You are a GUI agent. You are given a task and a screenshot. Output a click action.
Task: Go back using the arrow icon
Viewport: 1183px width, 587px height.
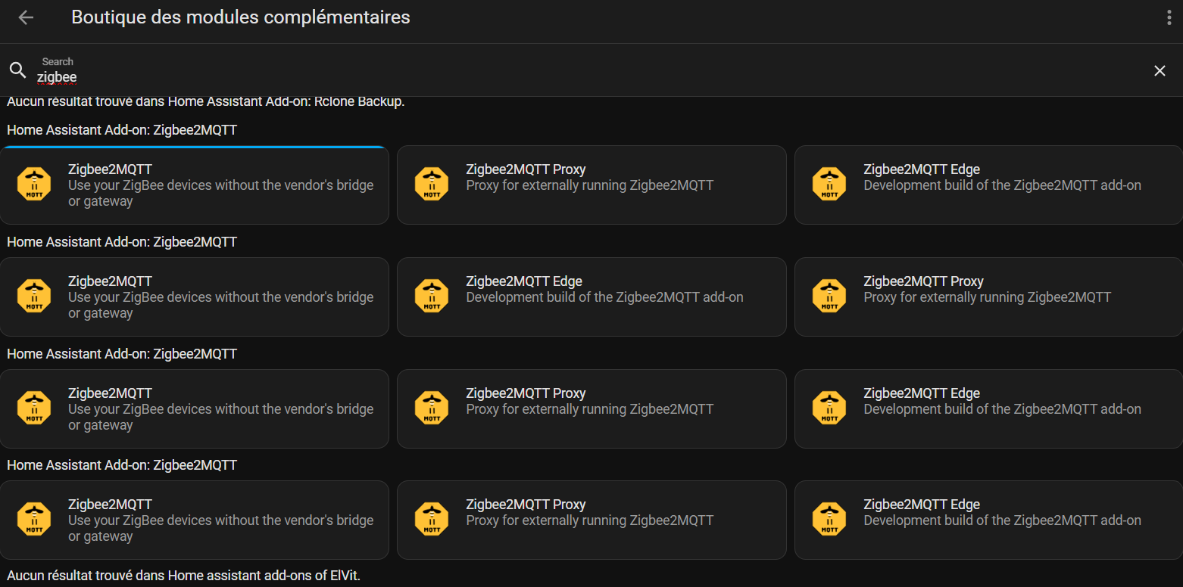(x=26, y=17)
